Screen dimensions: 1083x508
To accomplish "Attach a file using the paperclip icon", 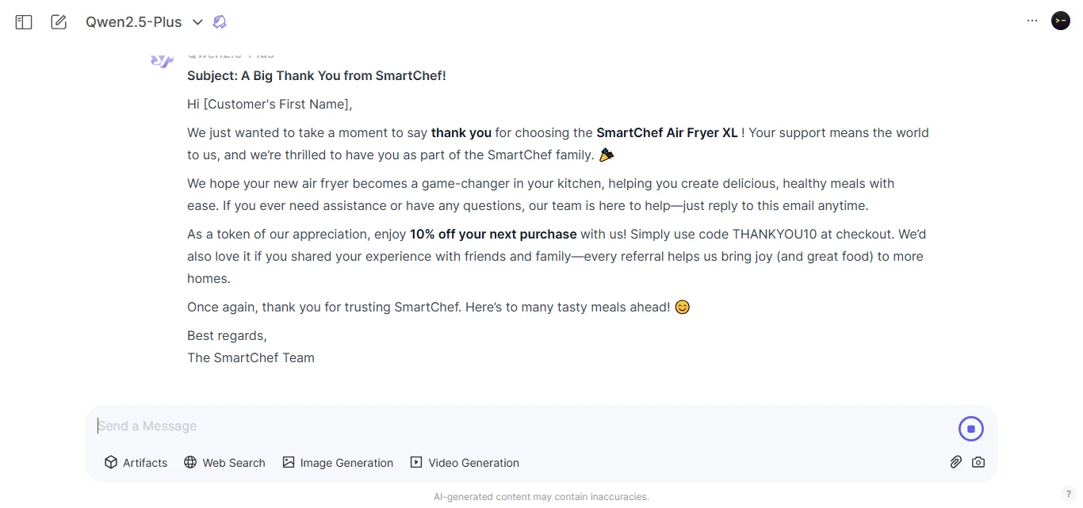I will pos(955,462).
